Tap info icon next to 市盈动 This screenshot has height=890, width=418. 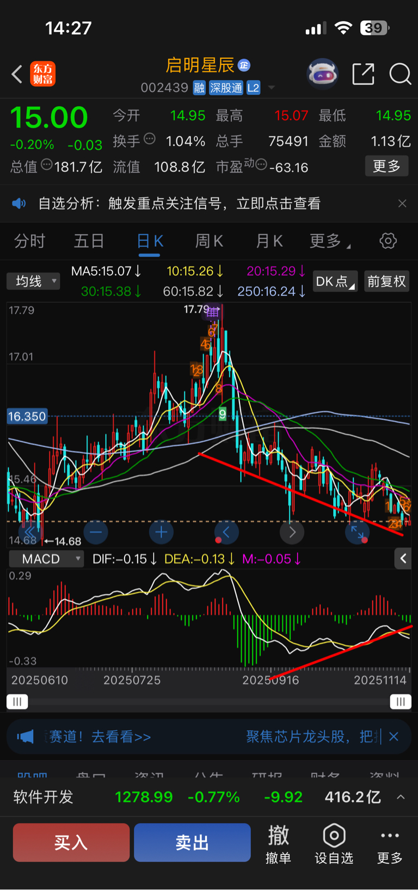point(261,164)
